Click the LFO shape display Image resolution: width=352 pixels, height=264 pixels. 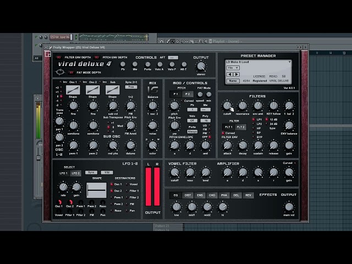pyautogui.click(x=97, y=190)
